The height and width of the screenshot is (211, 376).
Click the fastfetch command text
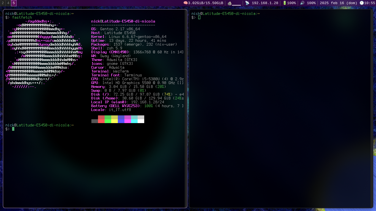click(x=22, y=17)
